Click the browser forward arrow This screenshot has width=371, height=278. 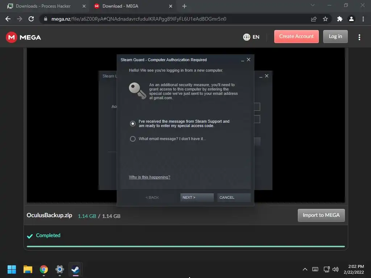20,19
